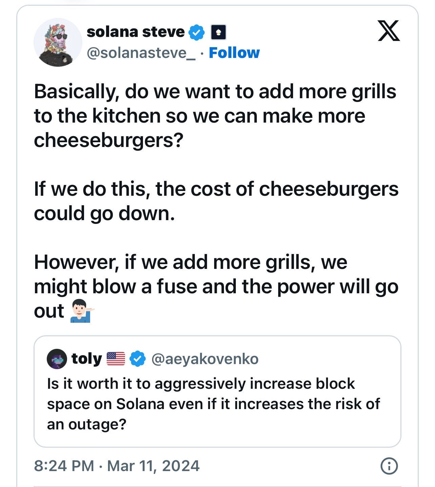435x487 pixels.
Task: Select the @aeyakovenko handle in quoted tweet
Action: 207,360
